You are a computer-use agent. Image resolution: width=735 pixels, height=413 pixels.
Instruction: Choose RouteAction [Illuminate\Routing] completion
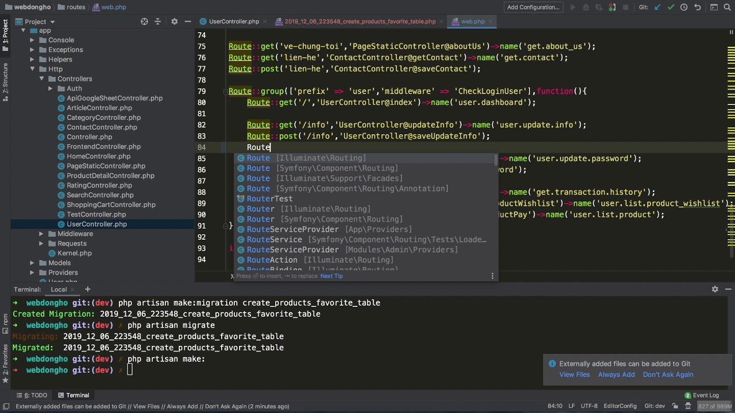pyautogui.click(x=367, y=260)
